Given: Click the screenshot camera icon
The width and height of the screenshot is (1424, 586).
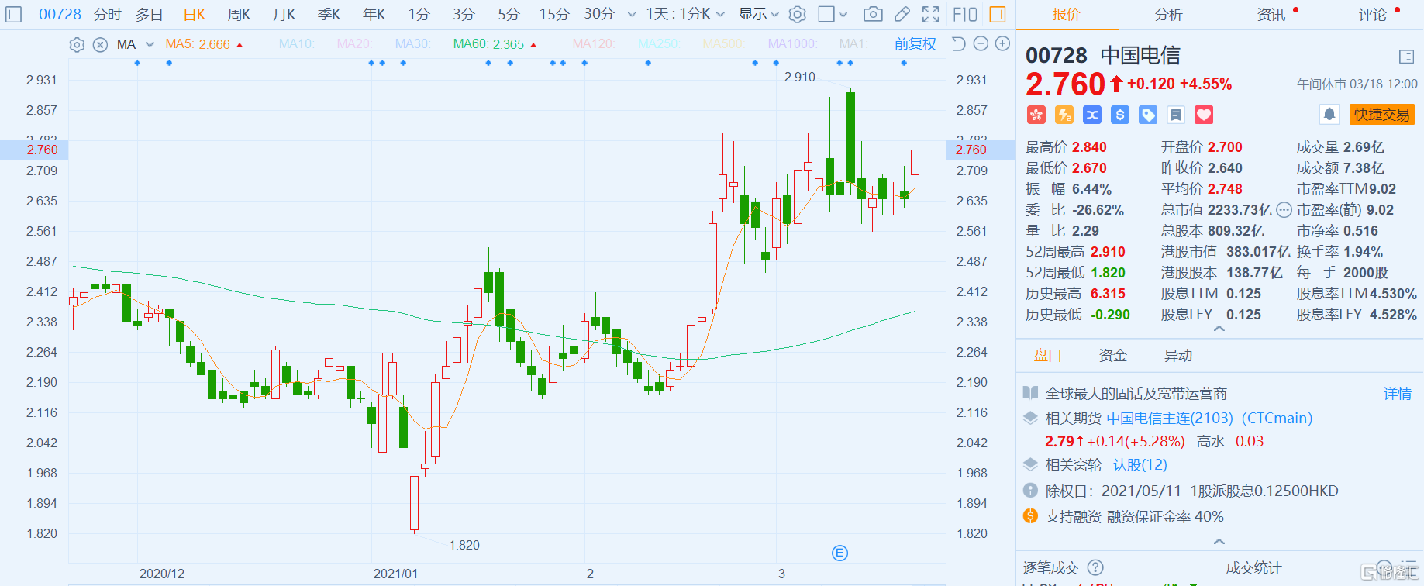Looking at the screenshot, I should 873,14.
